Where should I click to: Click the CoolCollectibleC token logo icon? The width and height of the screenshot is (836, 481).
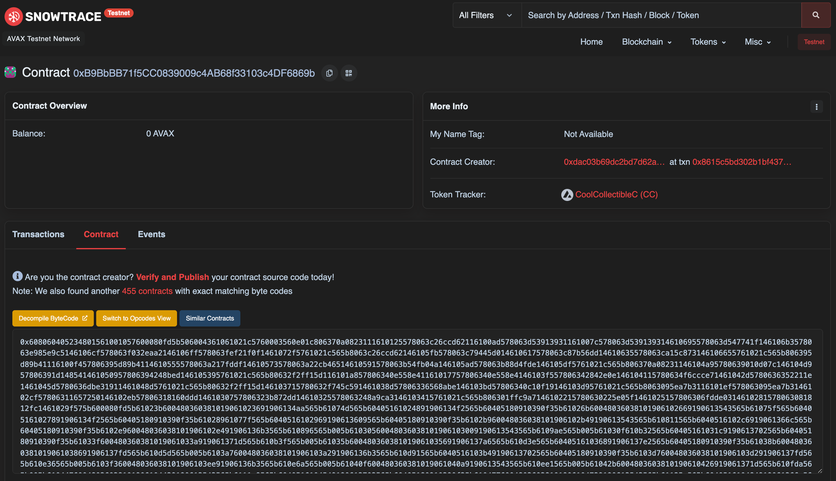567,195
